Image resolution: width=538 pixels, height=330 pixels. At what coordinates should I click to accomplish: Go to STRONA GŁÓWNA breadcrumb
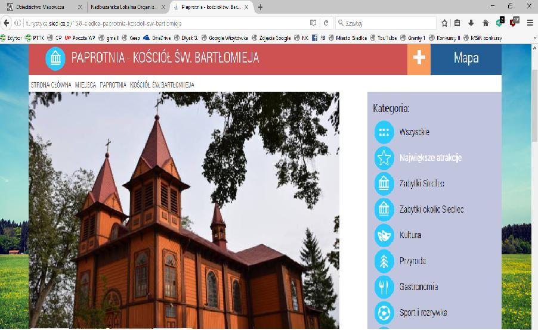[51, 85]
